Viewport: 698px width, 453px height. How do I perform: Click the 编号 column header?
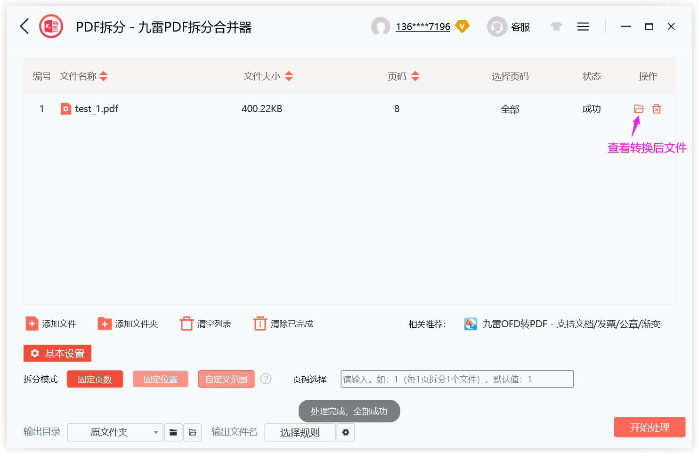tap(42, 76)
